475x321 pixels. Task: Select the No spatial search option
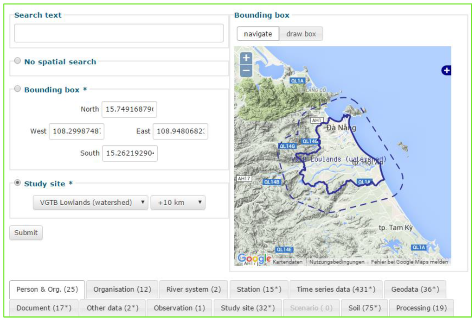point(18,61)
